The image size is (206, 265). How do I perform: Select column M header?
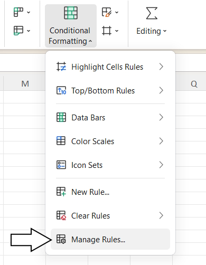25,84
